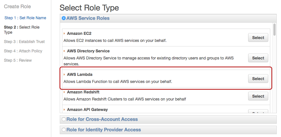
Task: Click Step 2: Select Role Type
Action: [22, 30]
